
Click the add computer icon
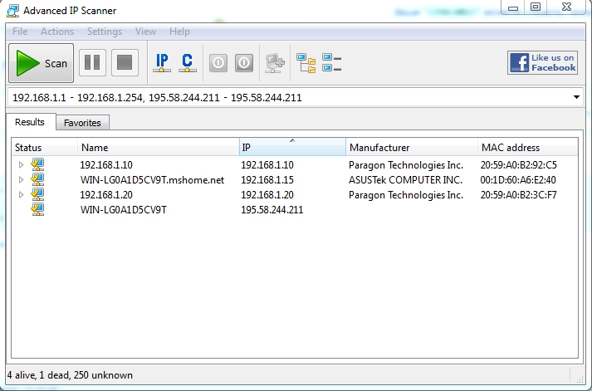point(275,63)
